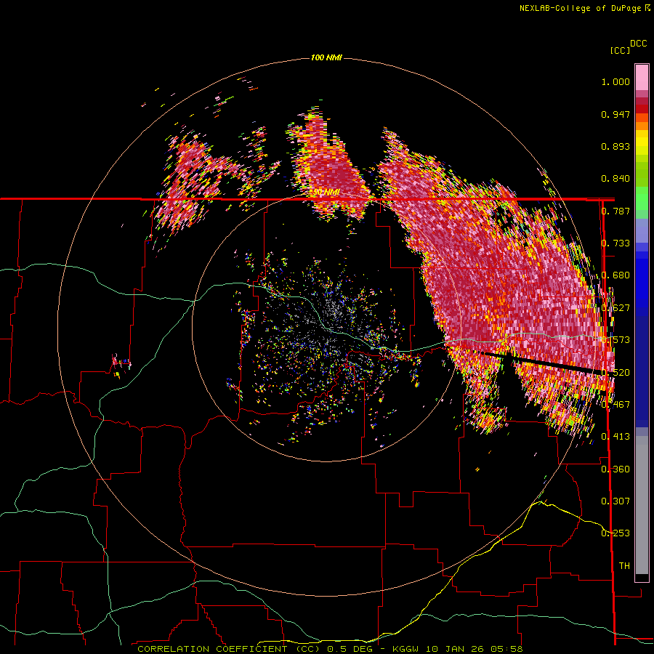The height and width of the screenshot is (654, 654).
Task: Click the 0.840 legend value
Action: tap(615, 179)
